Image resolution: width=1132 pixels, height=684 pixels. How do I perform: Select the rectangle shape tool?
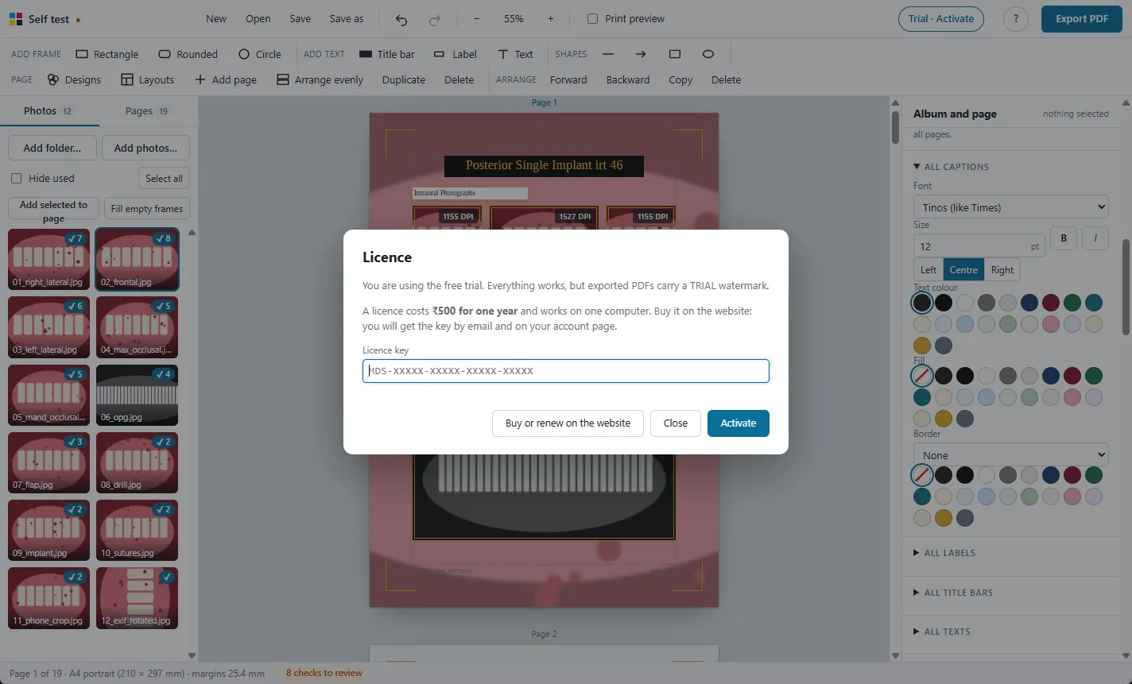click(x=675, y=54)
